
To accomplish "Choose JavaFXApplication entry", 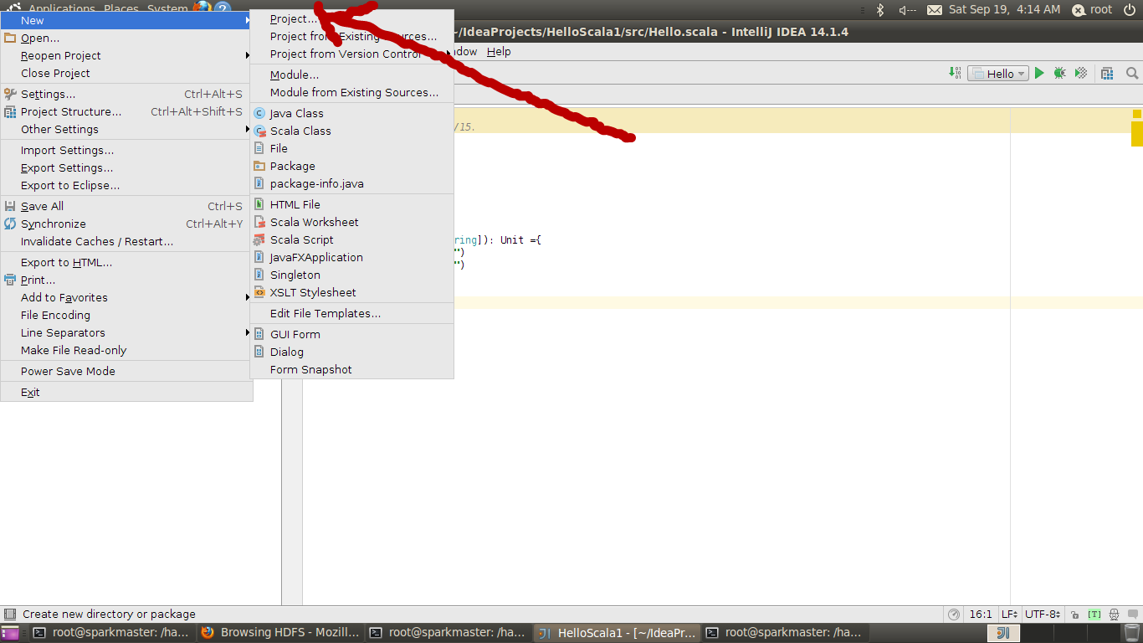I will (x=351, y=257).
